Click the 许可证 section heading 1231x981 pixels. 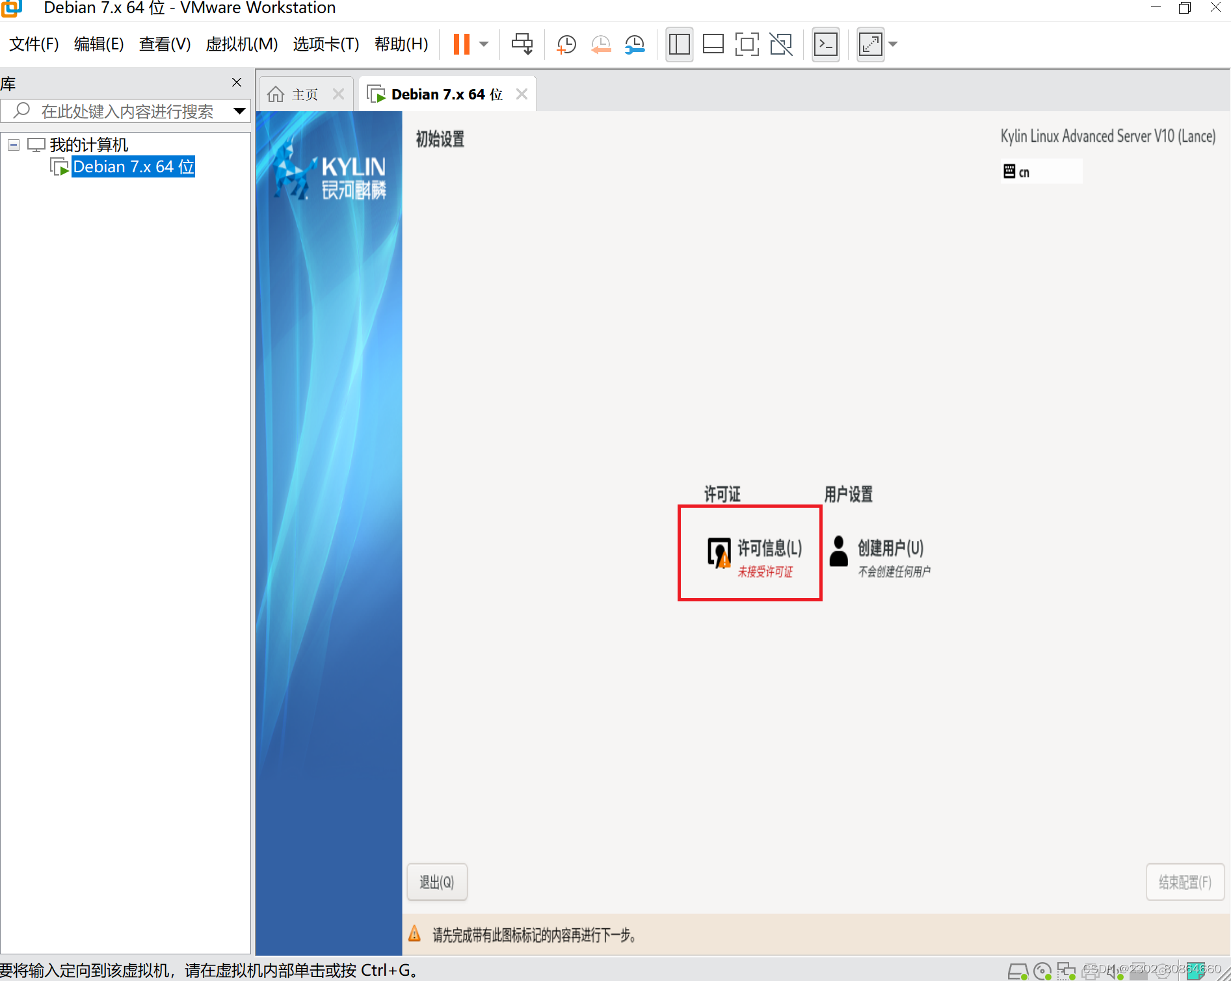coord(722,494)
